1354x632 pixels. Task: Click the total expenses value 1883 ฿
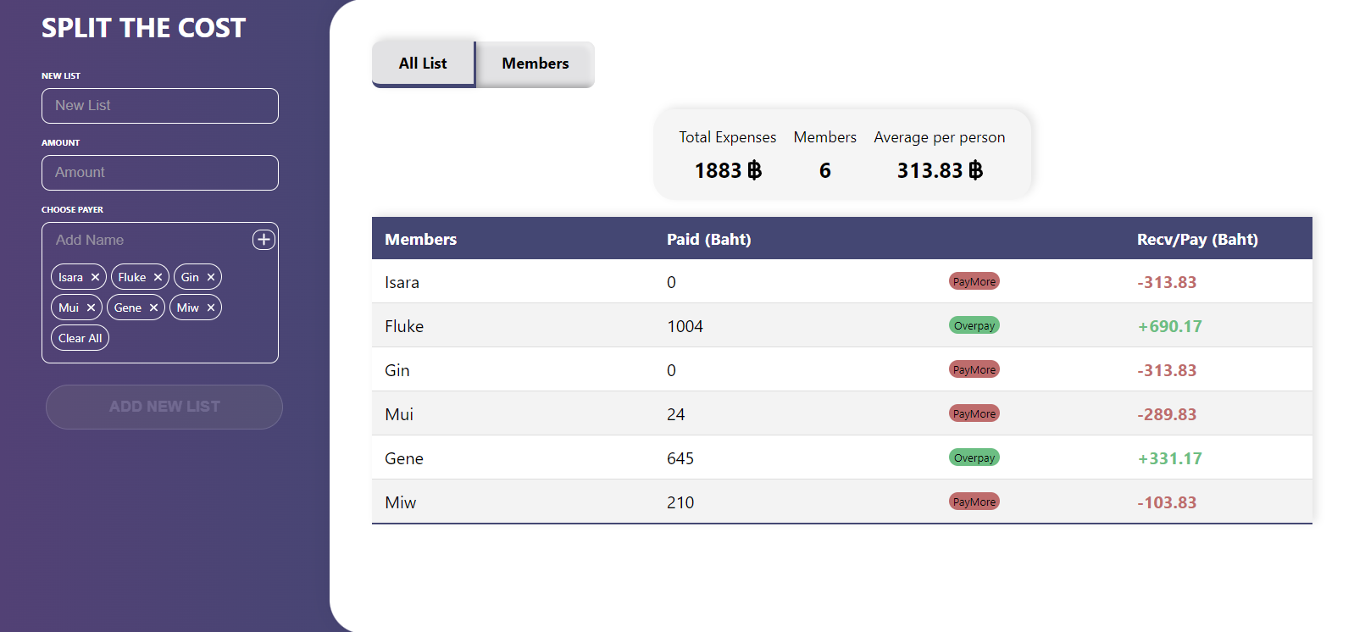pos(728,170)
